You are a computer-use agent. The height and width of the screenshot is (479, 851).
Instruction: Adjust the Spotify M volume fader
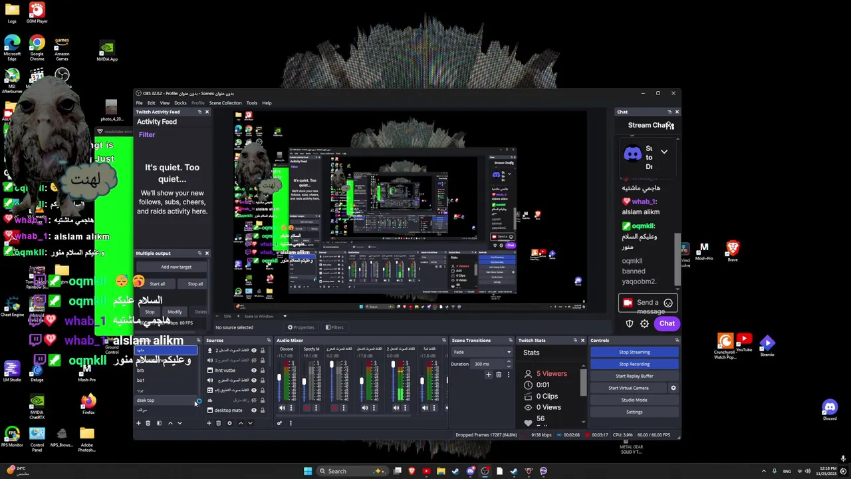[x=304, y=381]
